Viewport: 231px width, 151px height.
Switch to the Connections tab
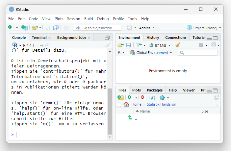pyautogui.click(x=176, y=38)
